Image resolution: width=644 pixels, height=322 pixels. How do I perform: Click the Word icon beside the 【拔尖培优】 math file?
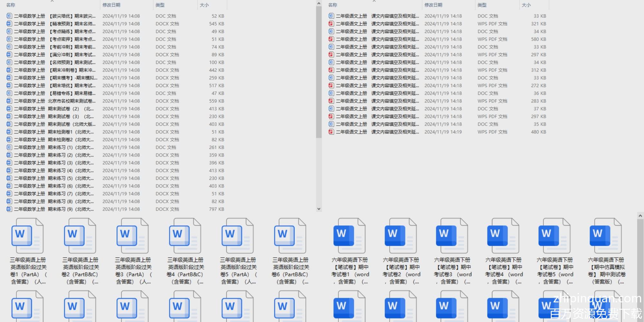[x=9, y=16]
